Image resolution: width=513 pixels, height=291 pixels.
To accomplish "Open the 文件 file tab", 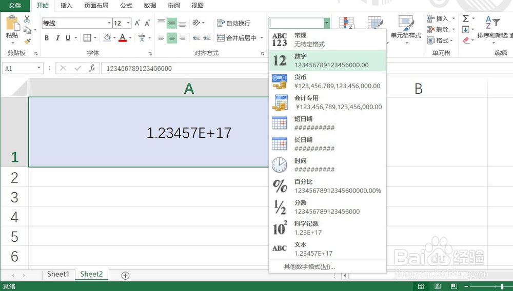I will pos(15,6).
